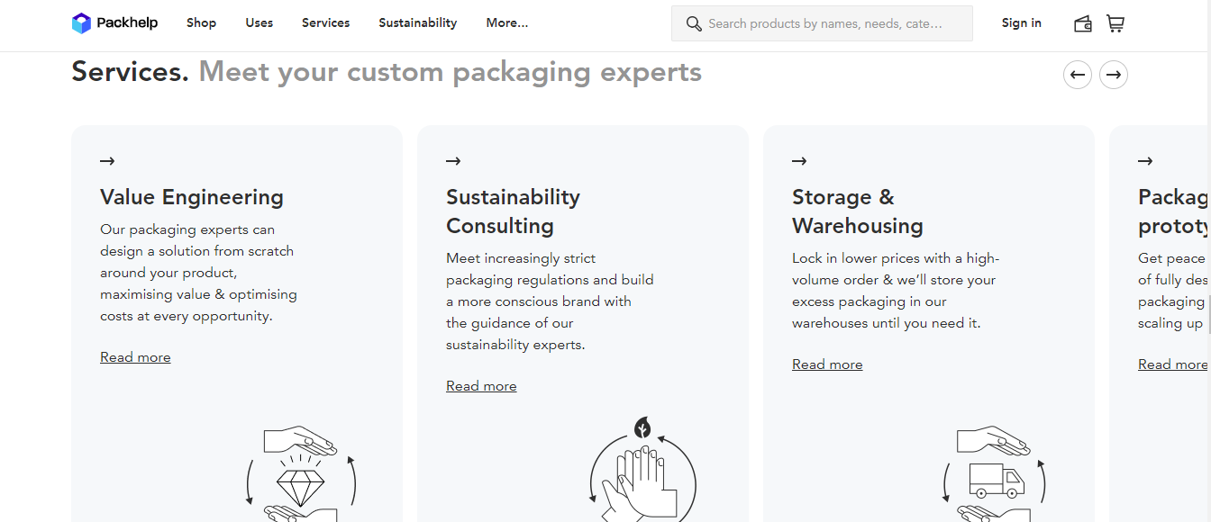Click the Packhelp logo
Viewport: 1211px width, 522px height.
click(114, 22)
